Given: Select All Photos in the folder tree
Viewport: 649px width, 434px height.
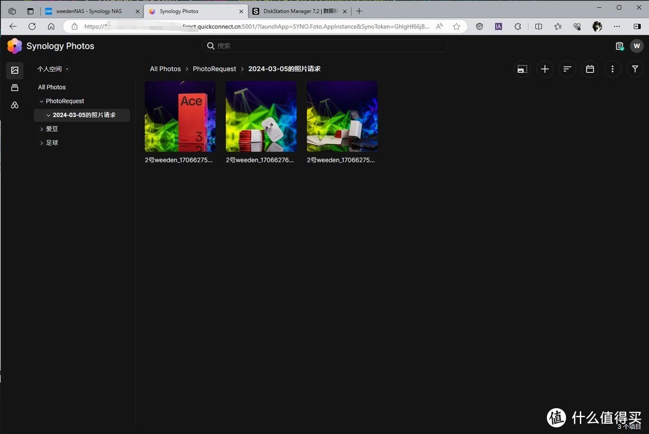Looking at the screenshot, I should pos(52,87).
